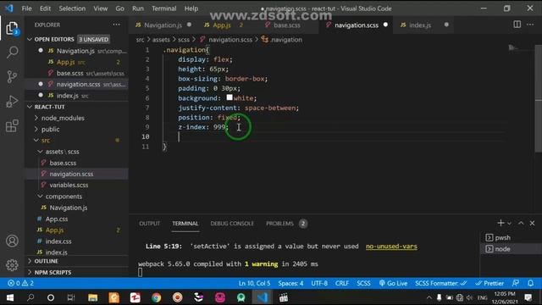The height and width of the screenshot is (305, 542).
Task: Click Spaces: 4 indentation setting
Action: [290, 283]
